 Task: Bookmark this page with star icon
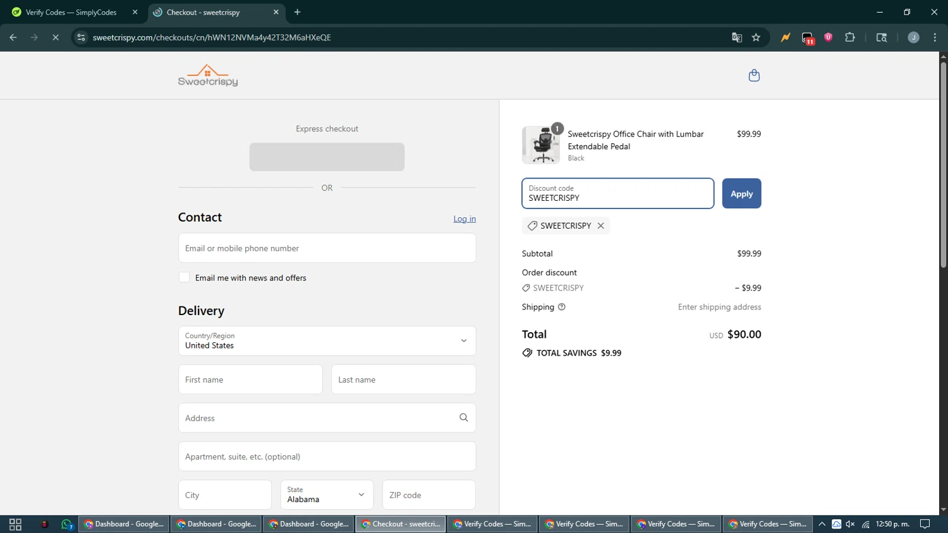[x=756, y=37]
